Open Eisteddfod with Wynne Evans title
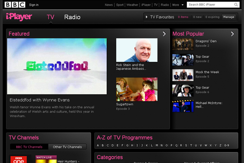 [40, 100]
